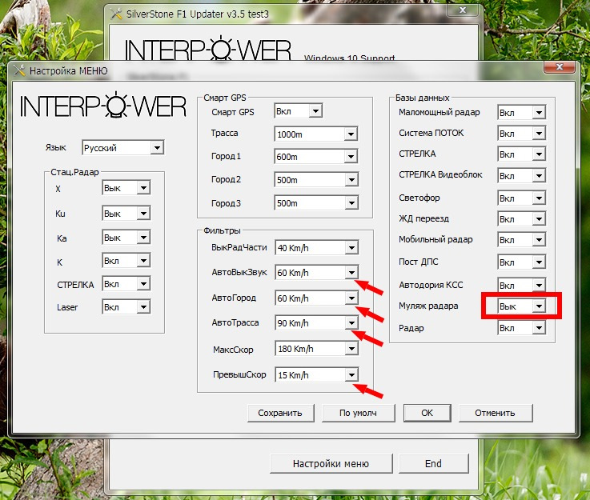The image size is (590, 500).
Task: Open the Мобильный радар dropdown
Action: pyautogui.click(x=521, y=240)
